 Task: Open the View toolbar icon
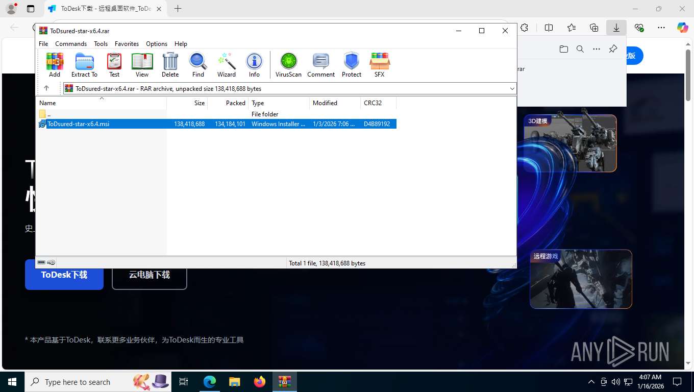click(142, 65)
